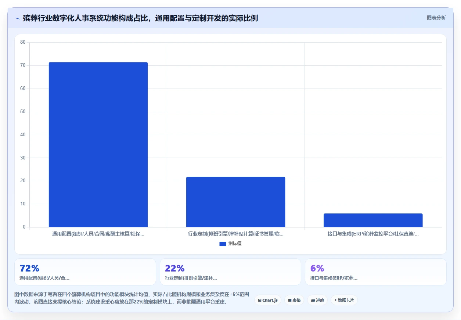
Task: Click the x-axis label 通用配置(组织/人员/合同
Action: tap(98, 234)
